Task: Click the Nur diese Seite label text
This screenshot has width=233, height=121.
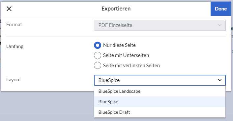Action: 119,45
